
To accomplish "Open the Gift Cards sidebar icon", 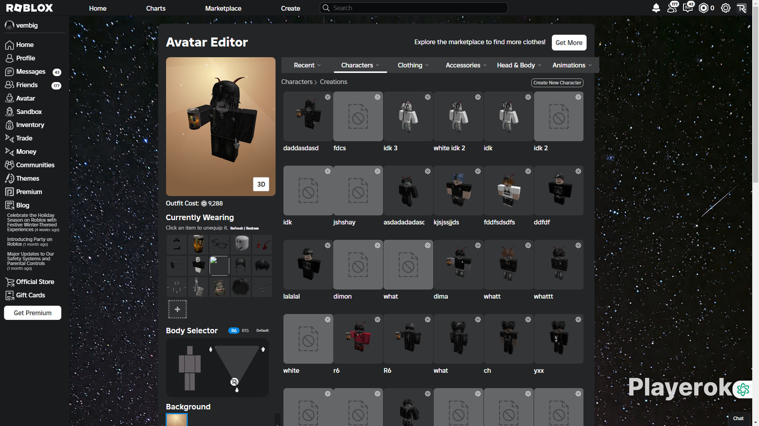I will [9, 295].
